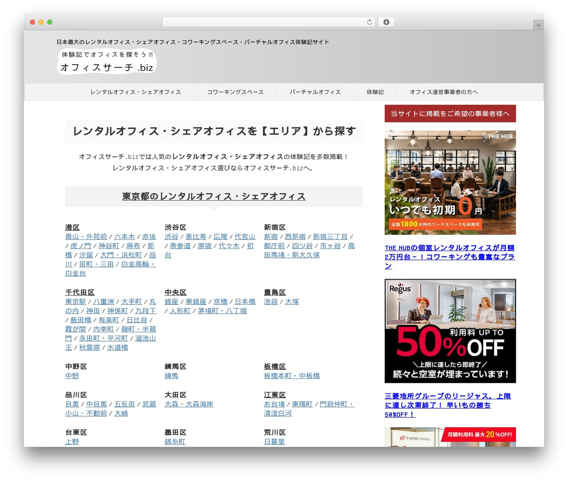
Task: Open the browser downloads button
Action: coord(386,22)
